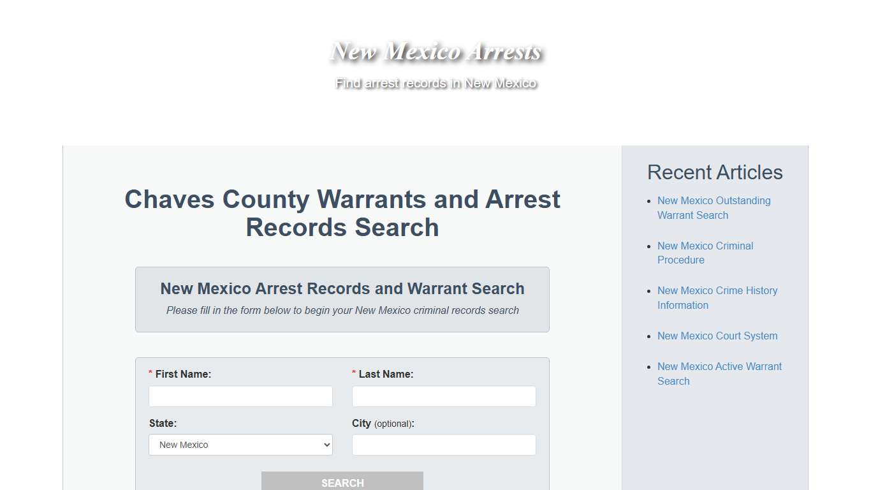
Task: Select New Mexico from the State combo box
Action: [x=240, y=445]
